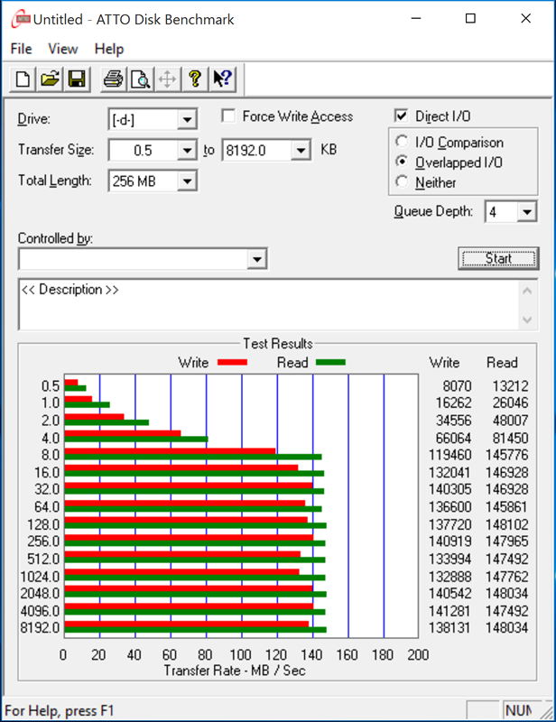Click the write value 66064
The height and width of the screenshot is (722, 556).
(x=453, y=438)
